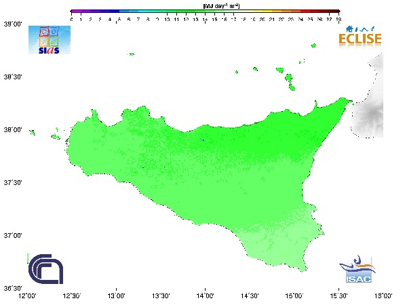Click the latitude label 37°00'

click(13, 236)
